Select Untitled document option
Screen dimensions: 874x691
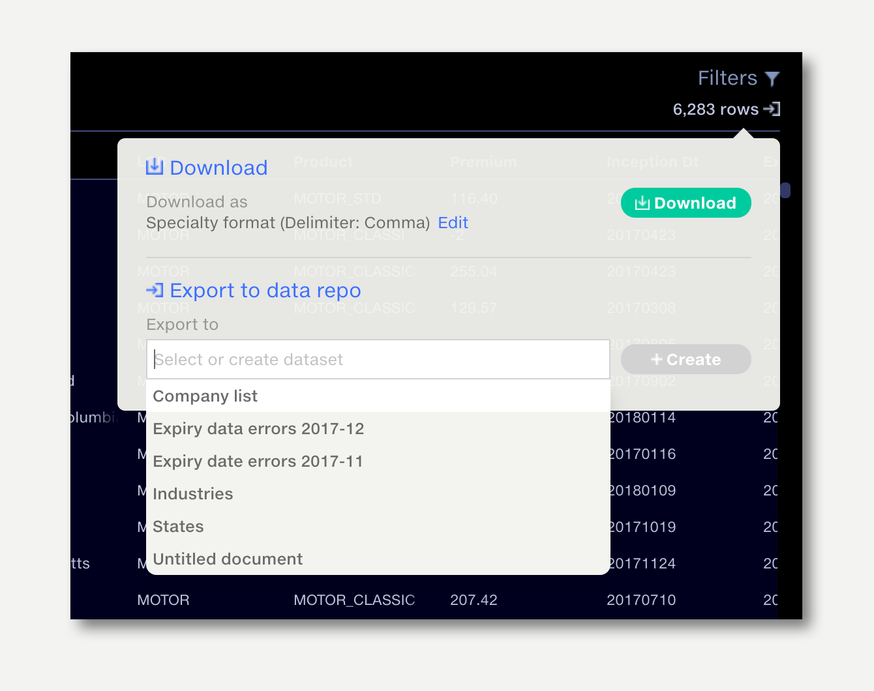(x=378, y=559)
